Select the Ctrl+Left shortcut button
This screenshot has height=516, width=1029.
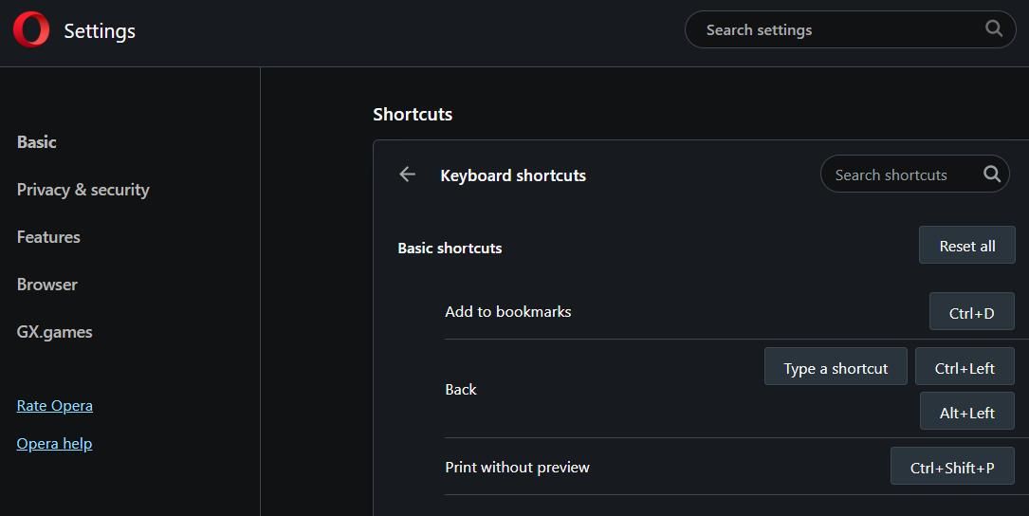coord(965,368)
